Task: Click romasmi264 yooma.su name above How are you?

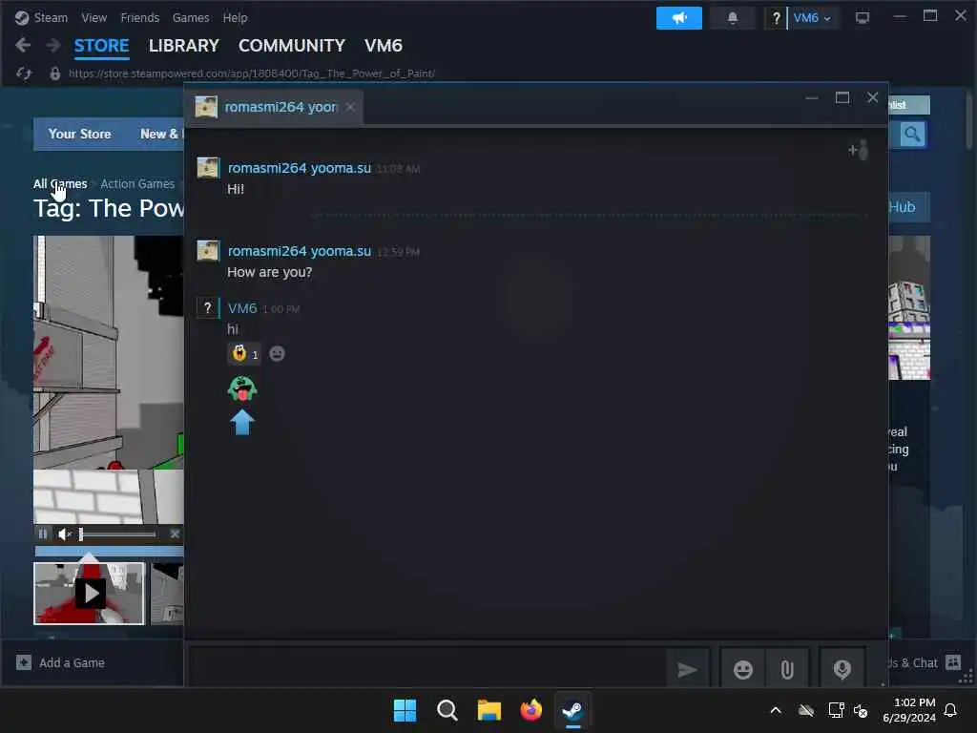Action: tap(299, 251)
